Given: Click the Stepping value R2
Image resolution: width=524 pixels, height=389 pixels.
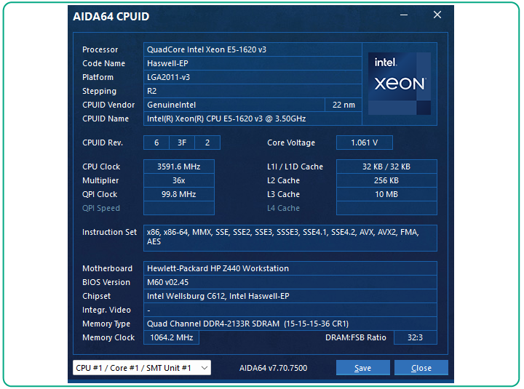Looking at the screenshot, I should pyautogui.click(x=253, y=91).
